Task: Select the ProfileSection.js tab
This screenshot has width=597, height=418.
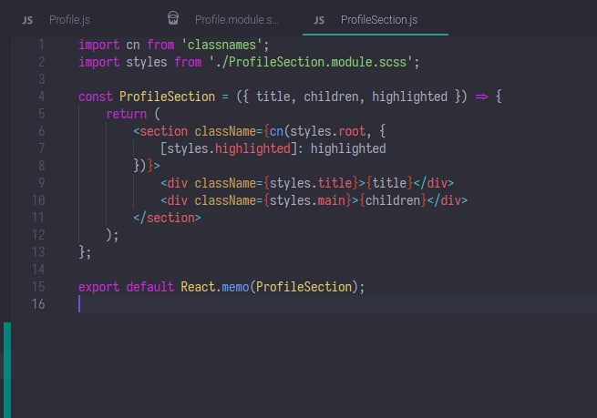Action: coord(379,20)
